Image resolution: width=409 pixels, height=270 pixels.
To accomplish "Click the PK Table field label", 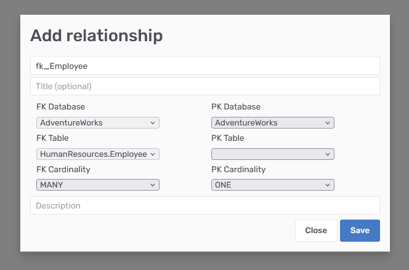I will 228,138.
